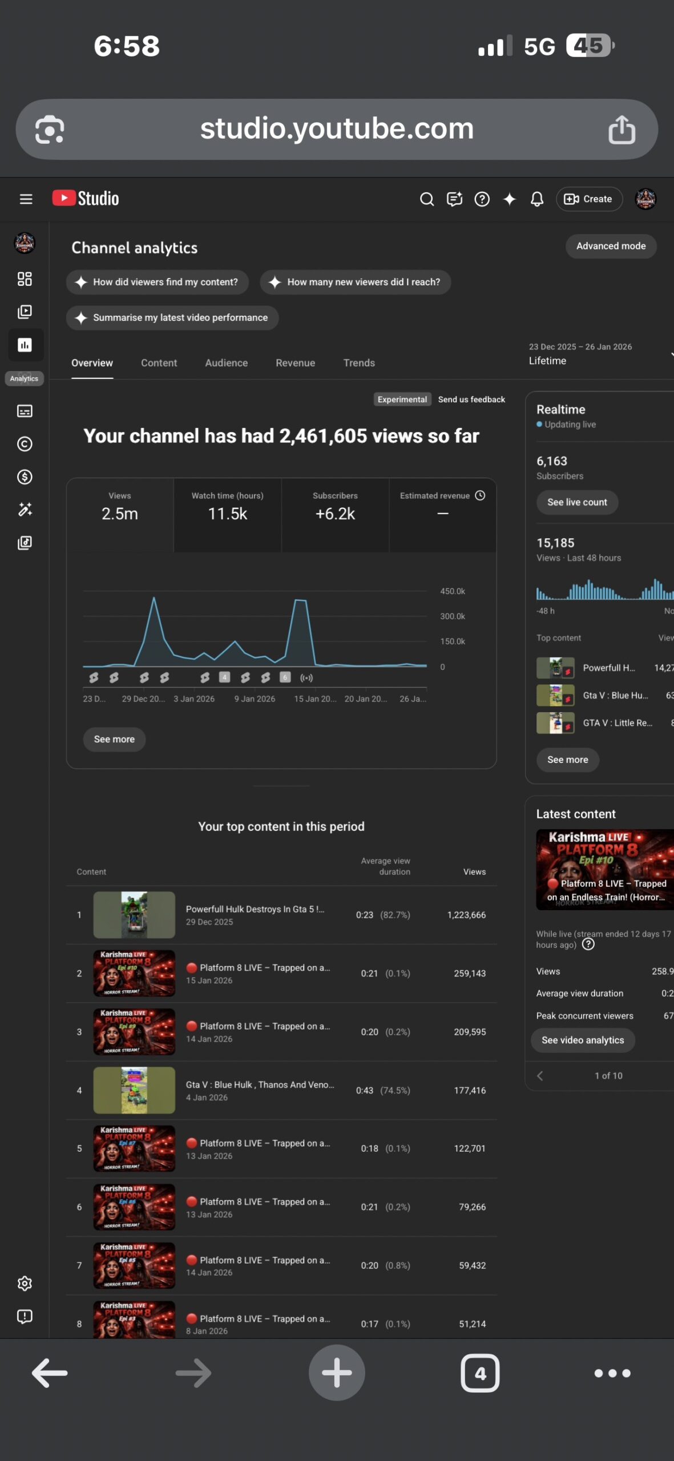Screen dimensions: 674x1461
Task: Click the live stream marker on chart timeline
Action: (306, 678)
